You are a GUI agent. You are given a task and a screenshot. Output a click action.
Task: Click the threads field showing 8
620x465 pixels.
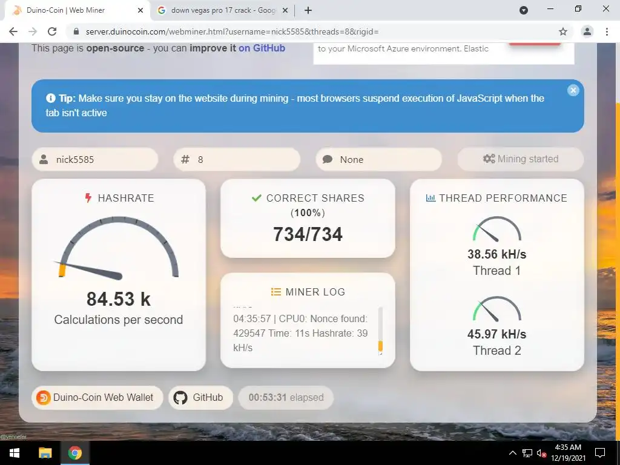pos(237,159)
